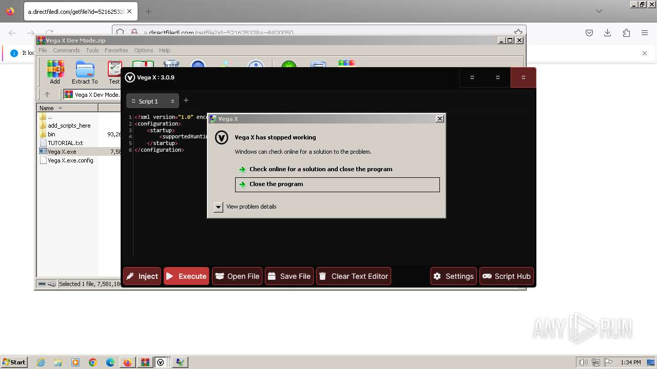Open Action Center flag in tray
657x369 pixels.
[608, 362]
